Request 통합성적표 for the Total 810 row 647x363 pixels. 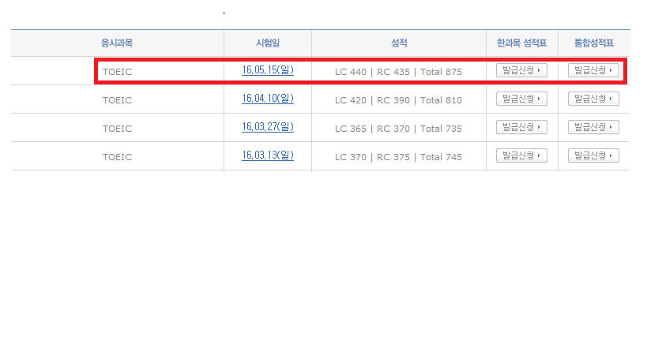593,99
